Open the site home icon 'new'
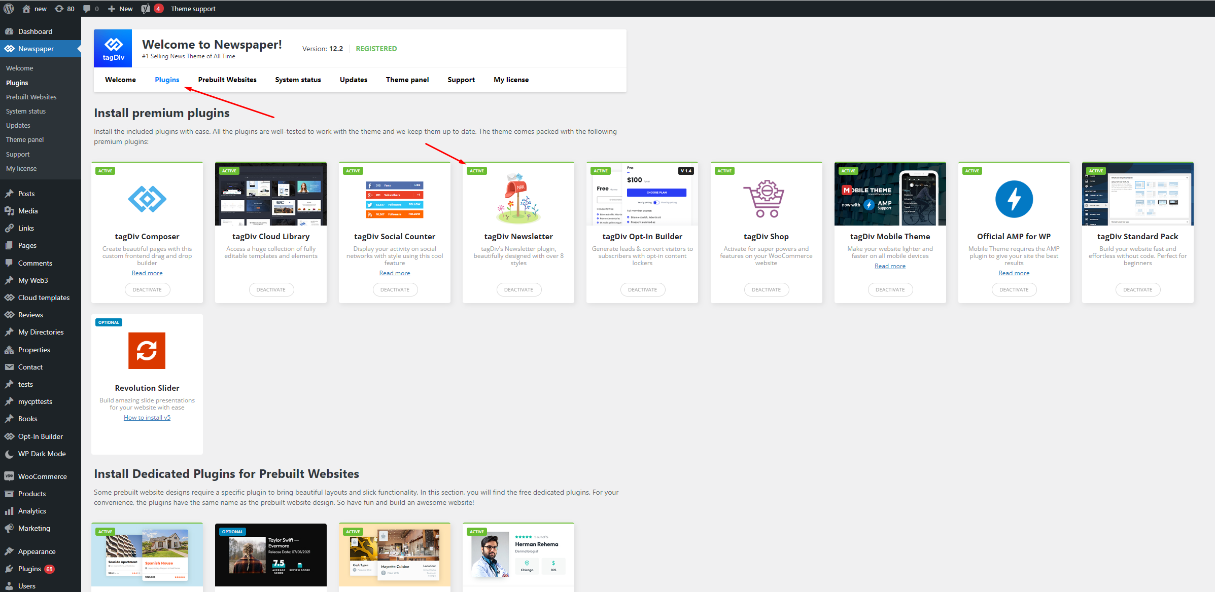Image resolution: width=1215 pixels, height=592 pixels. (34, 9)
